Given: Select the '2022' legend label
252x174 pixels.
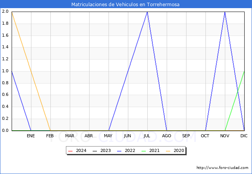Looking at the screenshot, I should pyautogui.click(x=130, y=151).
